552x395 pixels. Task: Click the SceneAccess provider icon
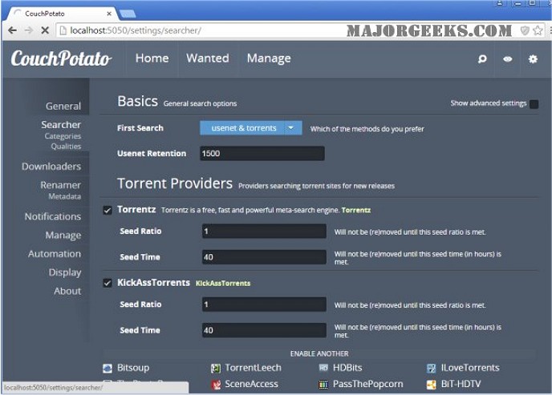216,385
